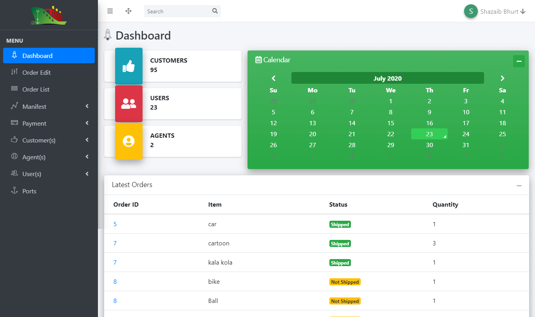This screenshot has width=535, height=317.
Task: Click the ship logo in sidebar
Action: [x=49, y=16]
